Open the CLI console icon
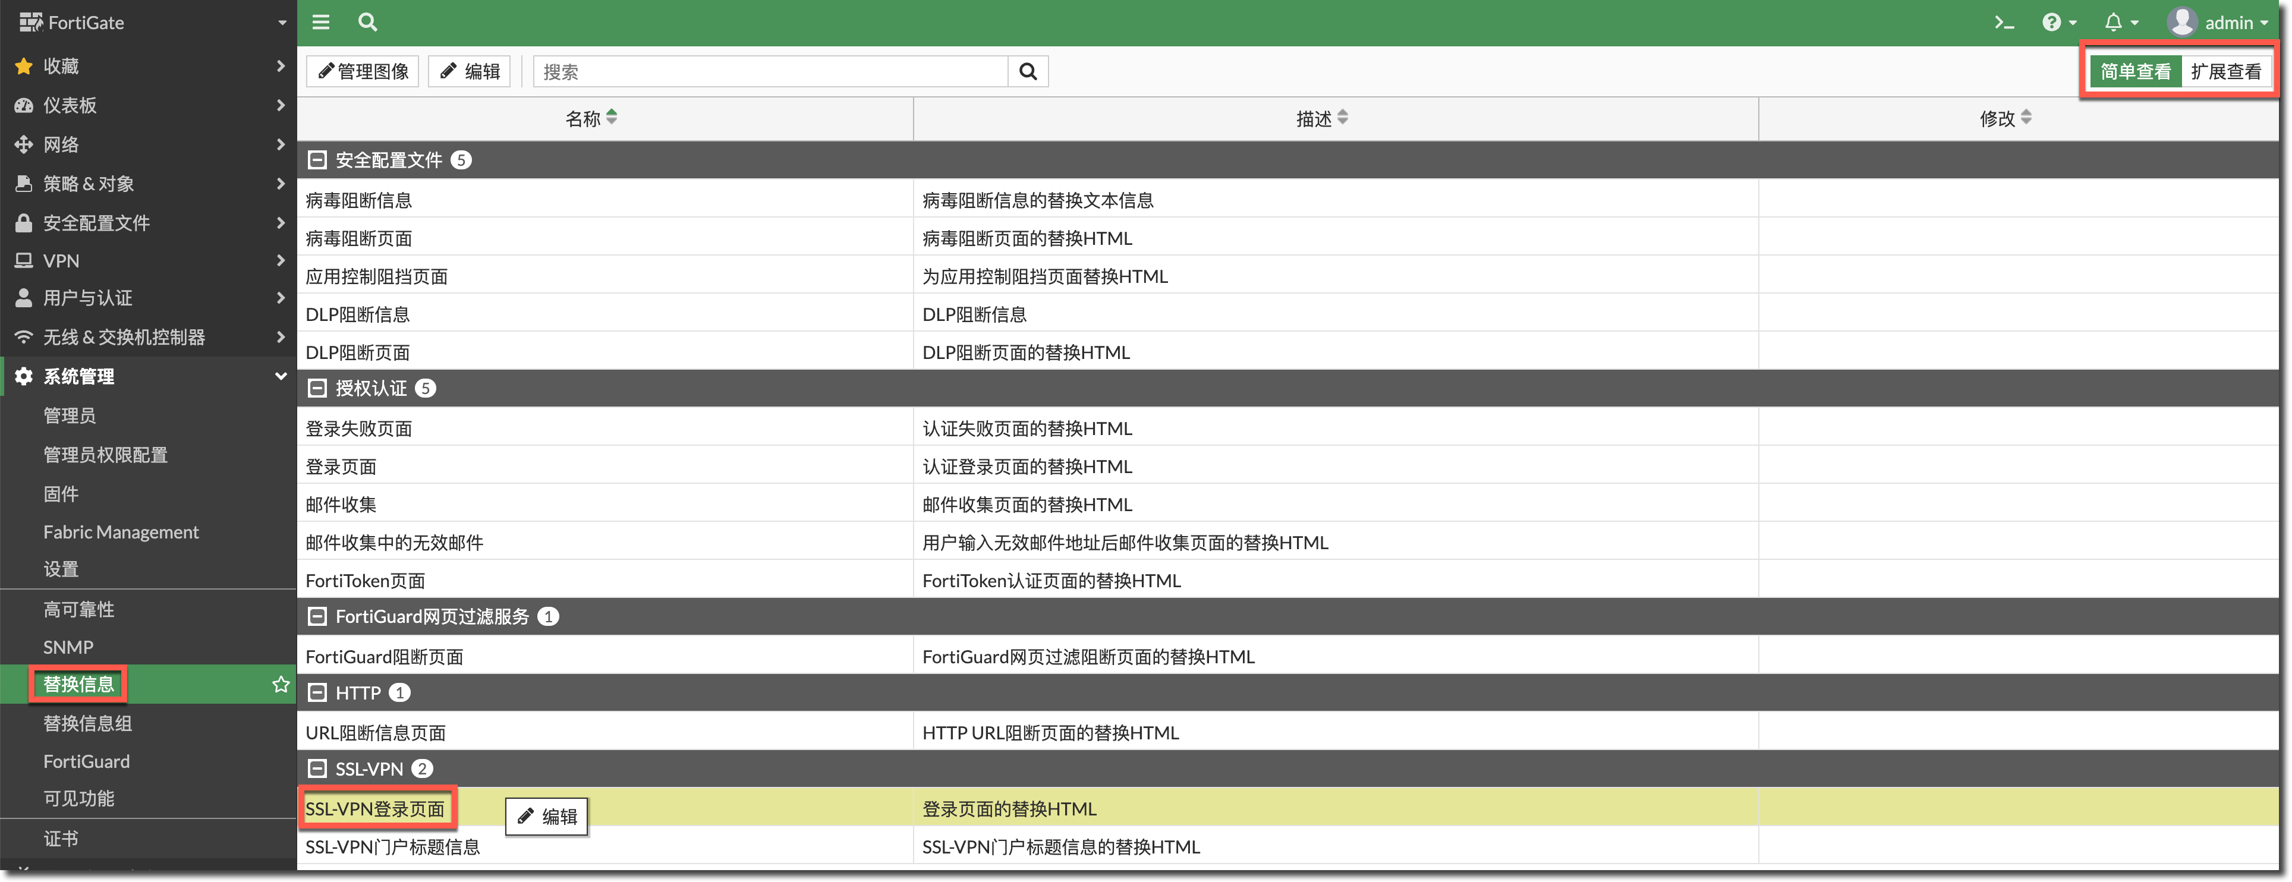The image size is (2292, 882). [x=2004, y=22]
